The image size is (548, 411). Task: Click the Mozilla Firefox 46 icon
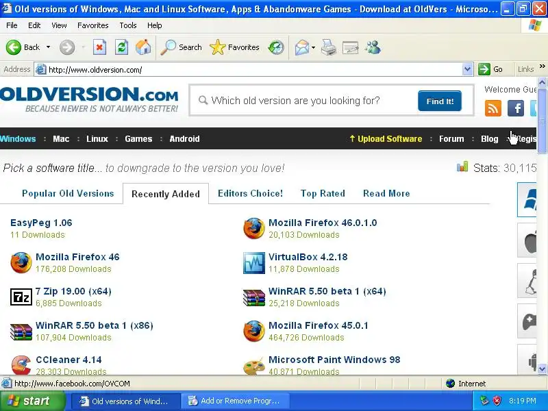pyautogui.click(x=21, y=262)
